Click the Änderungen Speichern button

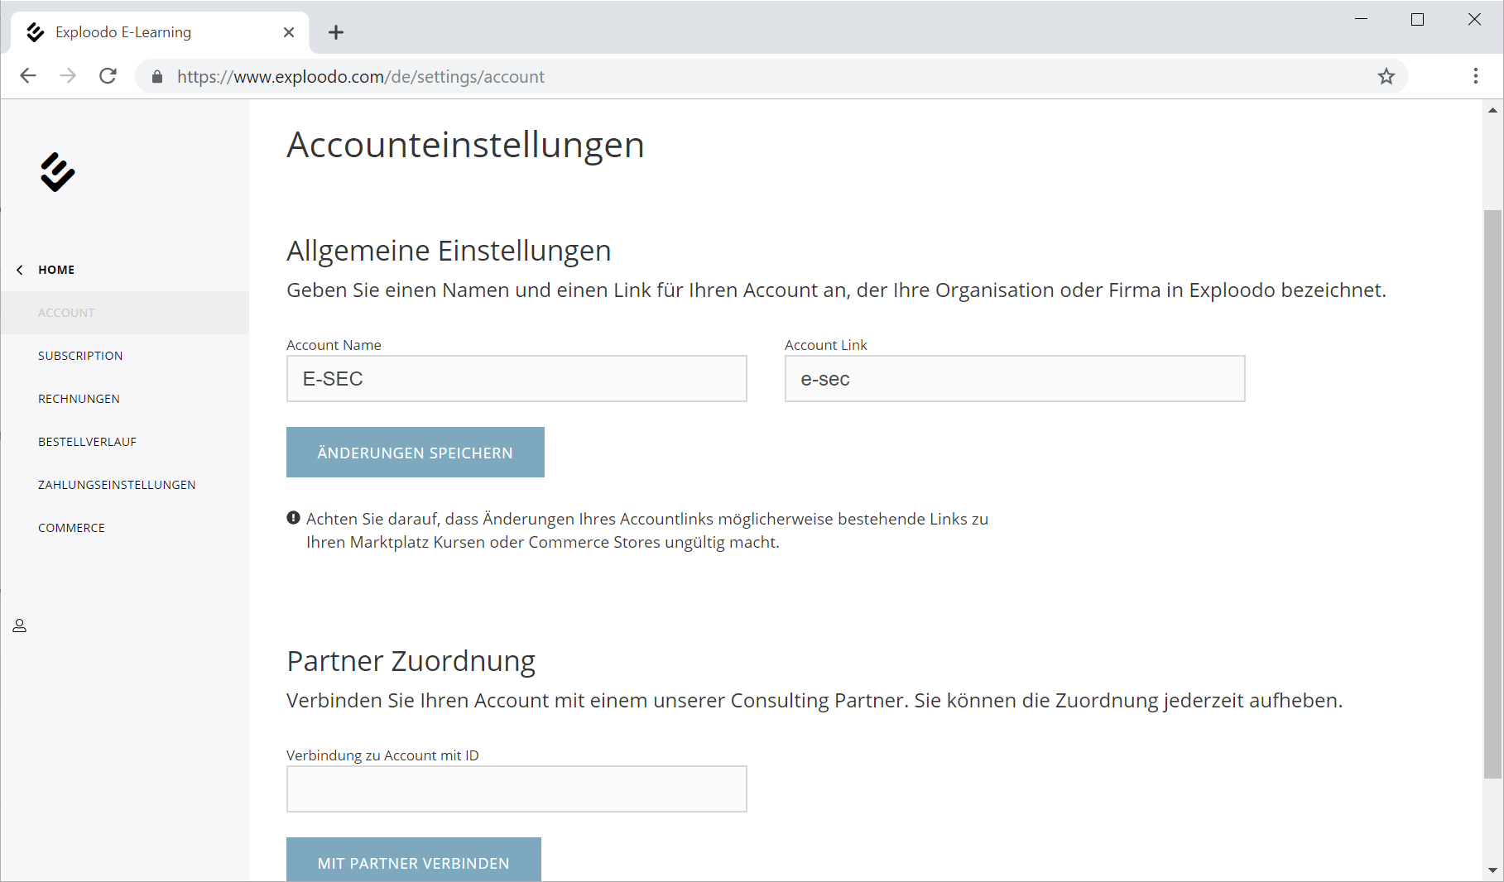pos(415,453)
